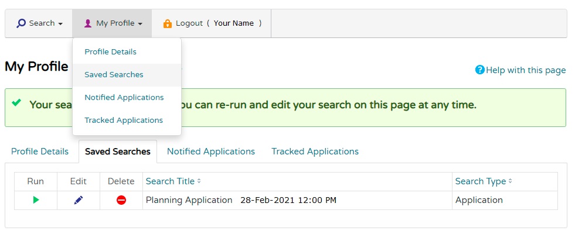Select Profile Details from the dropdown menu

pos(110,51)
